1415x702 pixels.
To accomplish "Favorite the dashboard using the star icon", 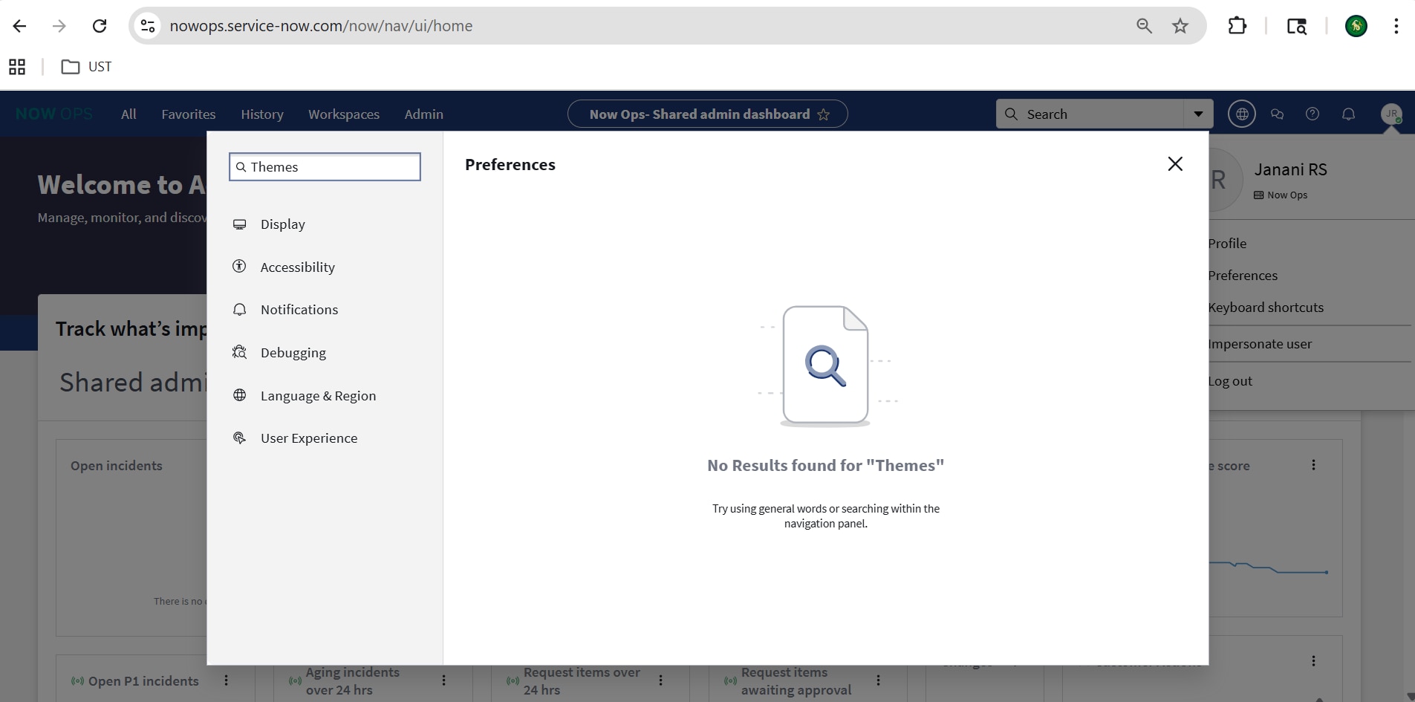I will tap(824, 114).
